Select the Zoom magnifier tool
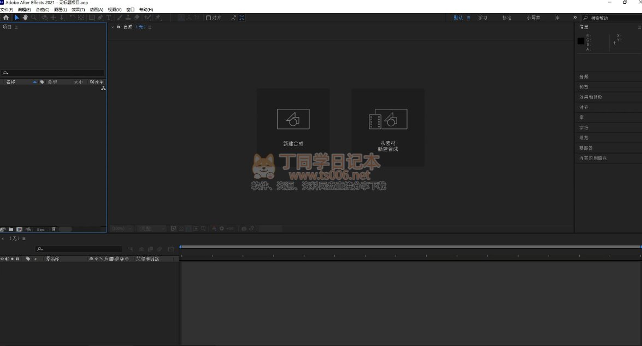This screenshot has width=642, height=346. pos(34,17)
